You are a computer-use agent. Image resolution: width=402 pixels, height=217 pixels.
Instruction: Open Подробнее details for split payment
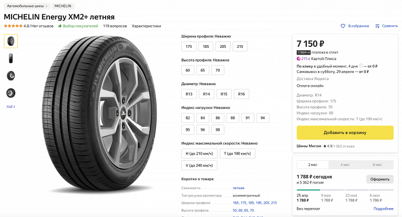[x=383, y=209]
